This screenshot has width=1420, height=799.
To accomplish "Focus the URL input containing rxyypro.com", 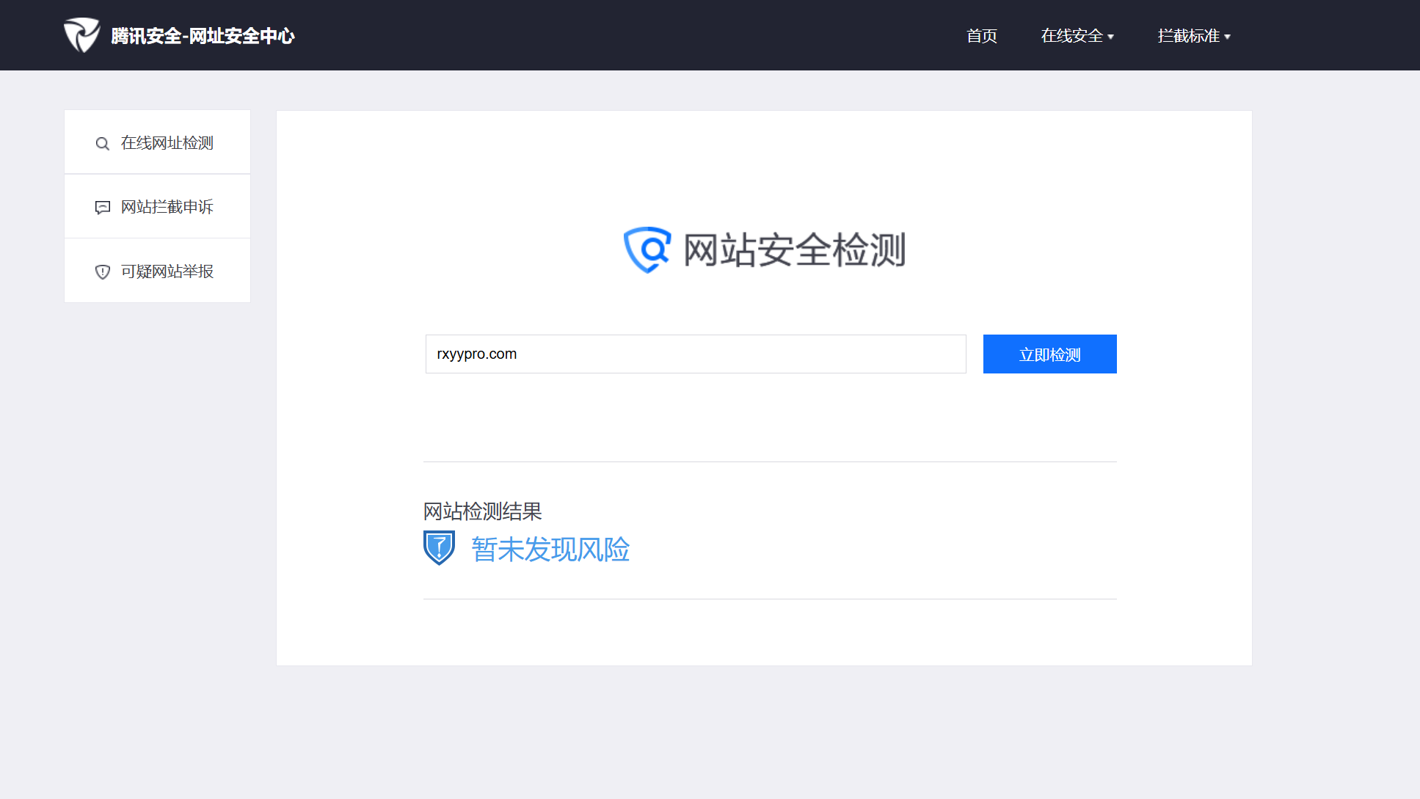I will pos(695,354).
